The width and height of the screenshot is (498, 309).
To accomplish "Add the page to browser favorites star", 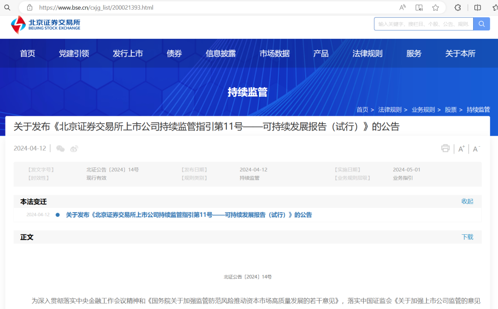I will 435,7.
